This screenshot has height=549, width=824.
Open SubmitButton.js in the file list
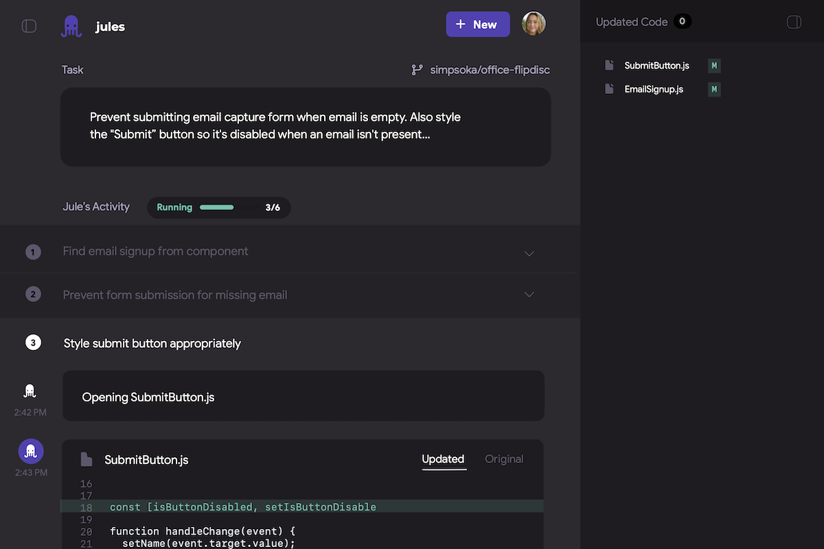click(x=656, y=66)
